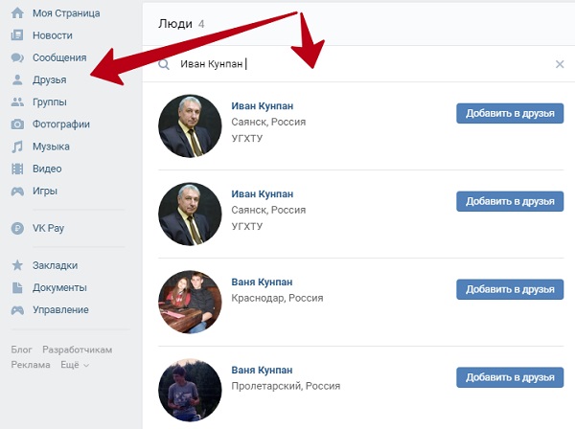Click the Новости newspaper icon

17,35
